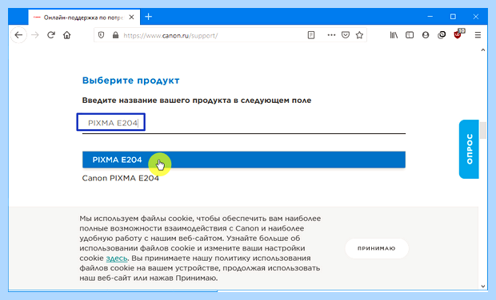
Task: Select PIXMA E204 highlighted suggestion
Action: [x=243, y=160]
